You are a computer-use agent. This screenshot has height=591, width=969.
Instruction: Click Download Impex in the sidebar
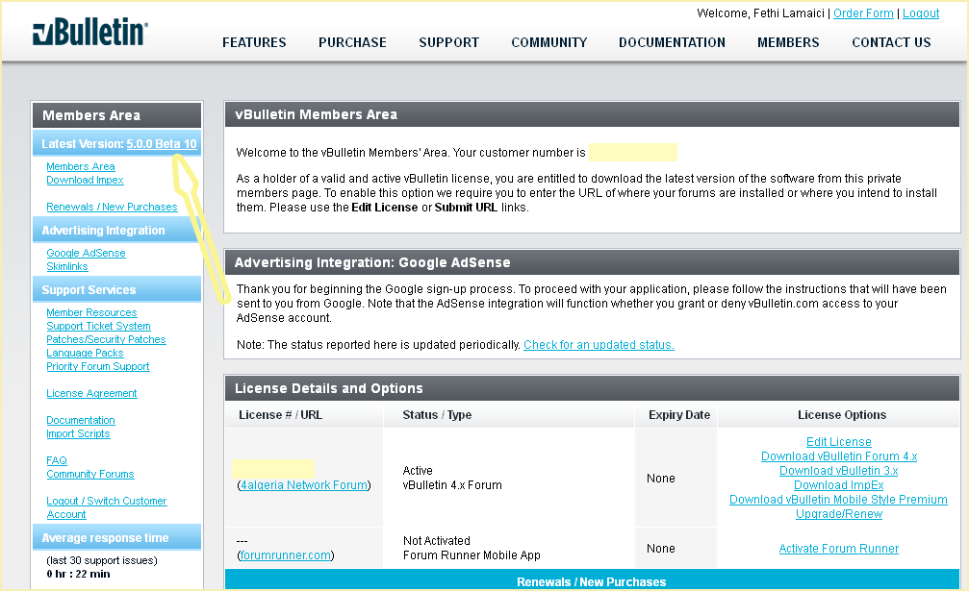click(x=85, y=180)
